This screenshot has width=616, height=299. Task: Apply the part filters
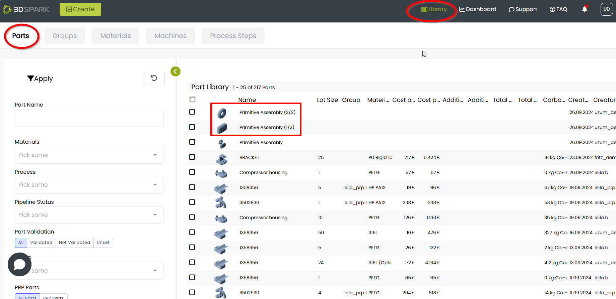(x=40, y=79)
